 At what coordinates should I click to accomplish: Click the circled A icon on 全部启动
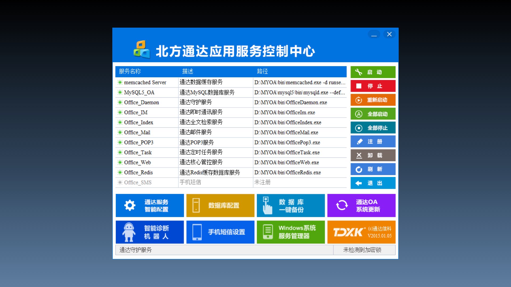tap(359, 114)
